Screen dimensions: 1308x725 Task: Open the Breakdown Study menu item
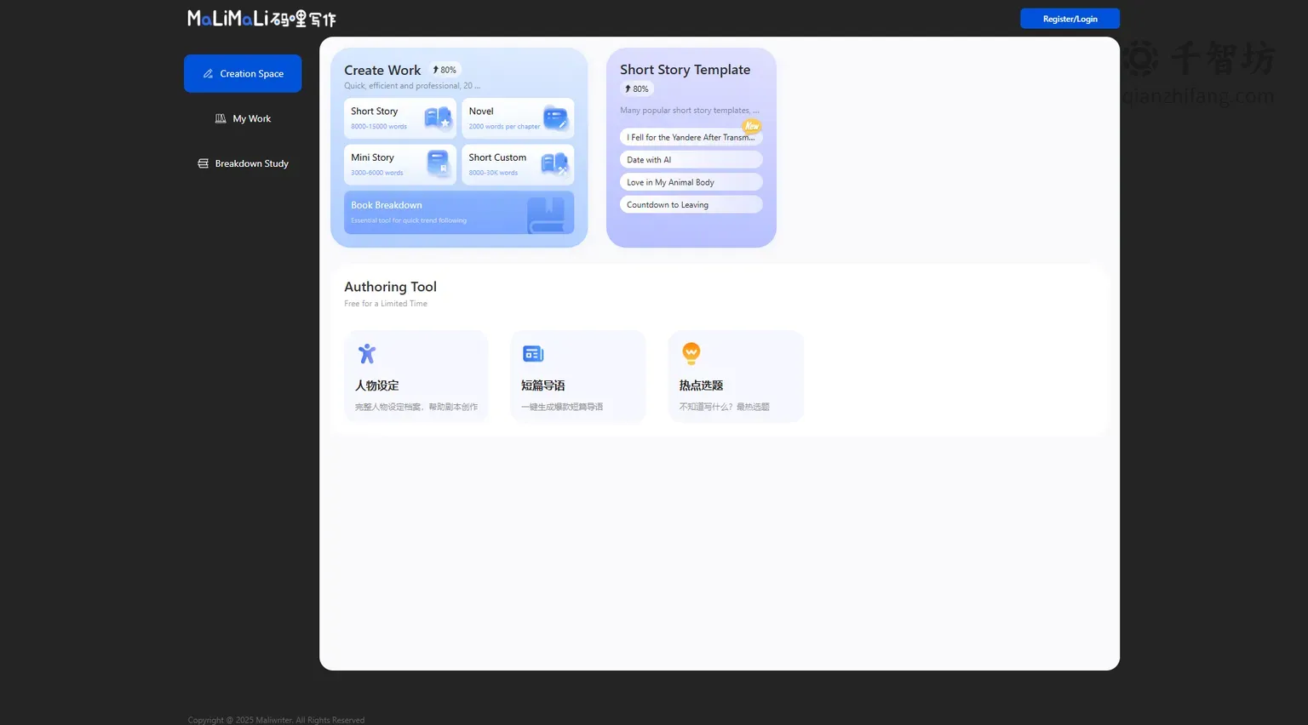[x=243, y=163]
